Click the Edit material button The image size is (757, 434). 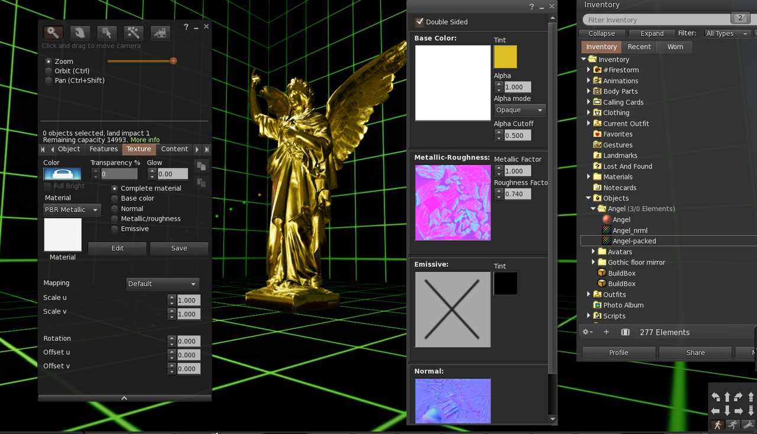(x=118, y=249)
